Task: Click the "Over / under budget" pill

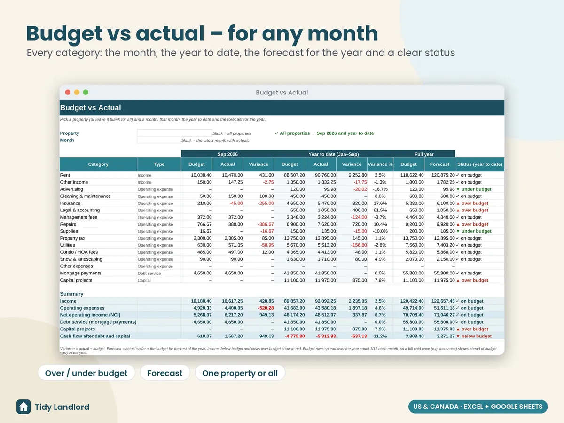Action: click(86, 373)
